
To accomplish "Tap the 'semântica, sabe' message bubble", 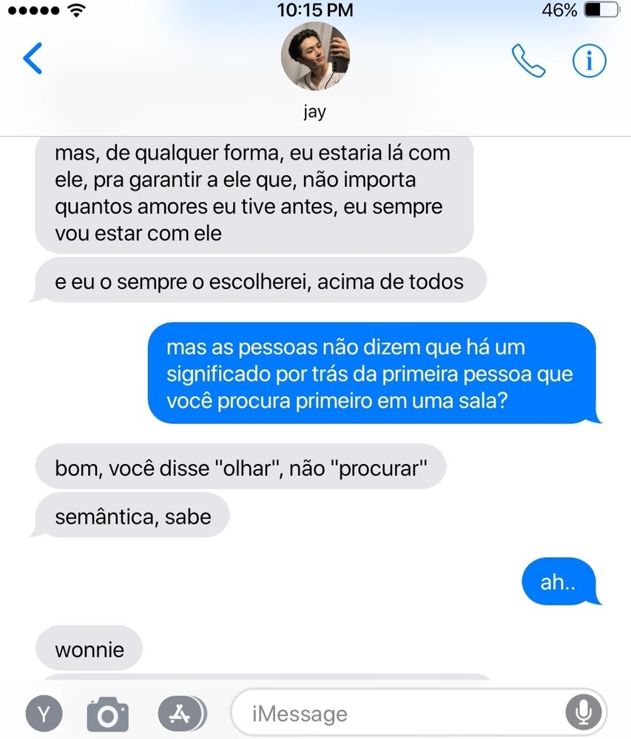I will (131, 516).
